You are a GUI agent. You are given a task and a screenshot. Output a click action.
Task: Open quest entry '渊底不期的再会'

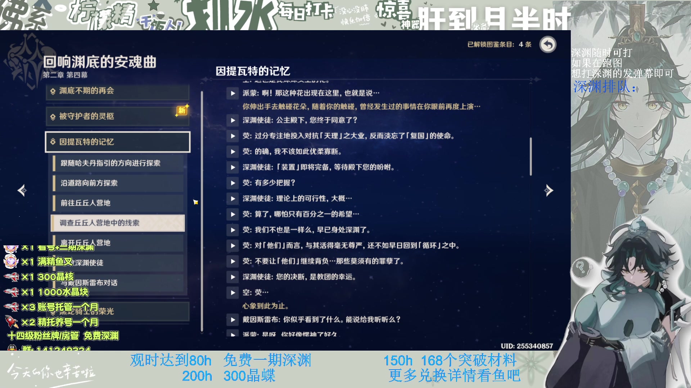click(118, 91)
